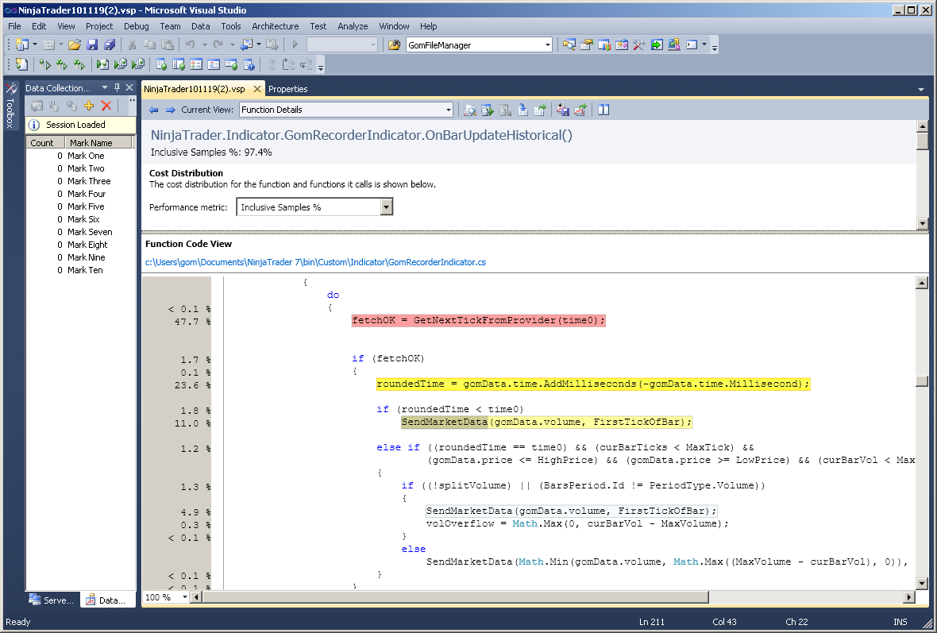The width and height of the screenshot is (937, 633).
Task: Save the file with the floppy disk icon
Action: click(92, 44)
